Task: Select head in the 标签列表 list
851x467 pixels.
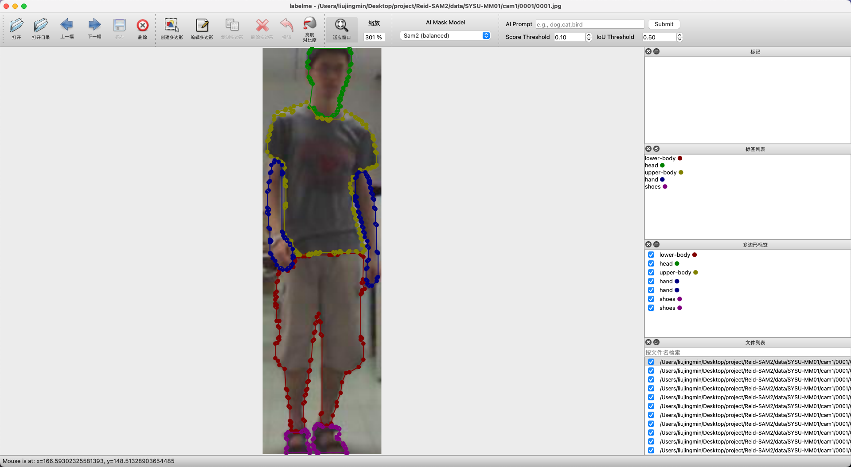Action: click(x=655, y=165)
